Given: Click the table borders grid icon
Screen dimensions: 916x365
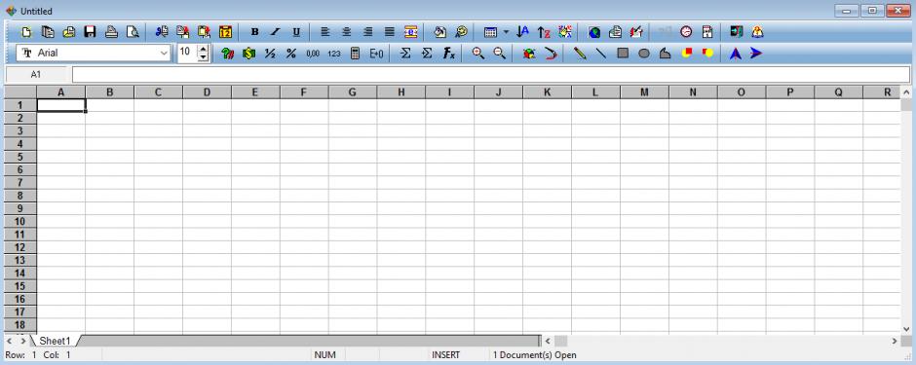Looking at the screenshot, I should click(x=491, y=32).
